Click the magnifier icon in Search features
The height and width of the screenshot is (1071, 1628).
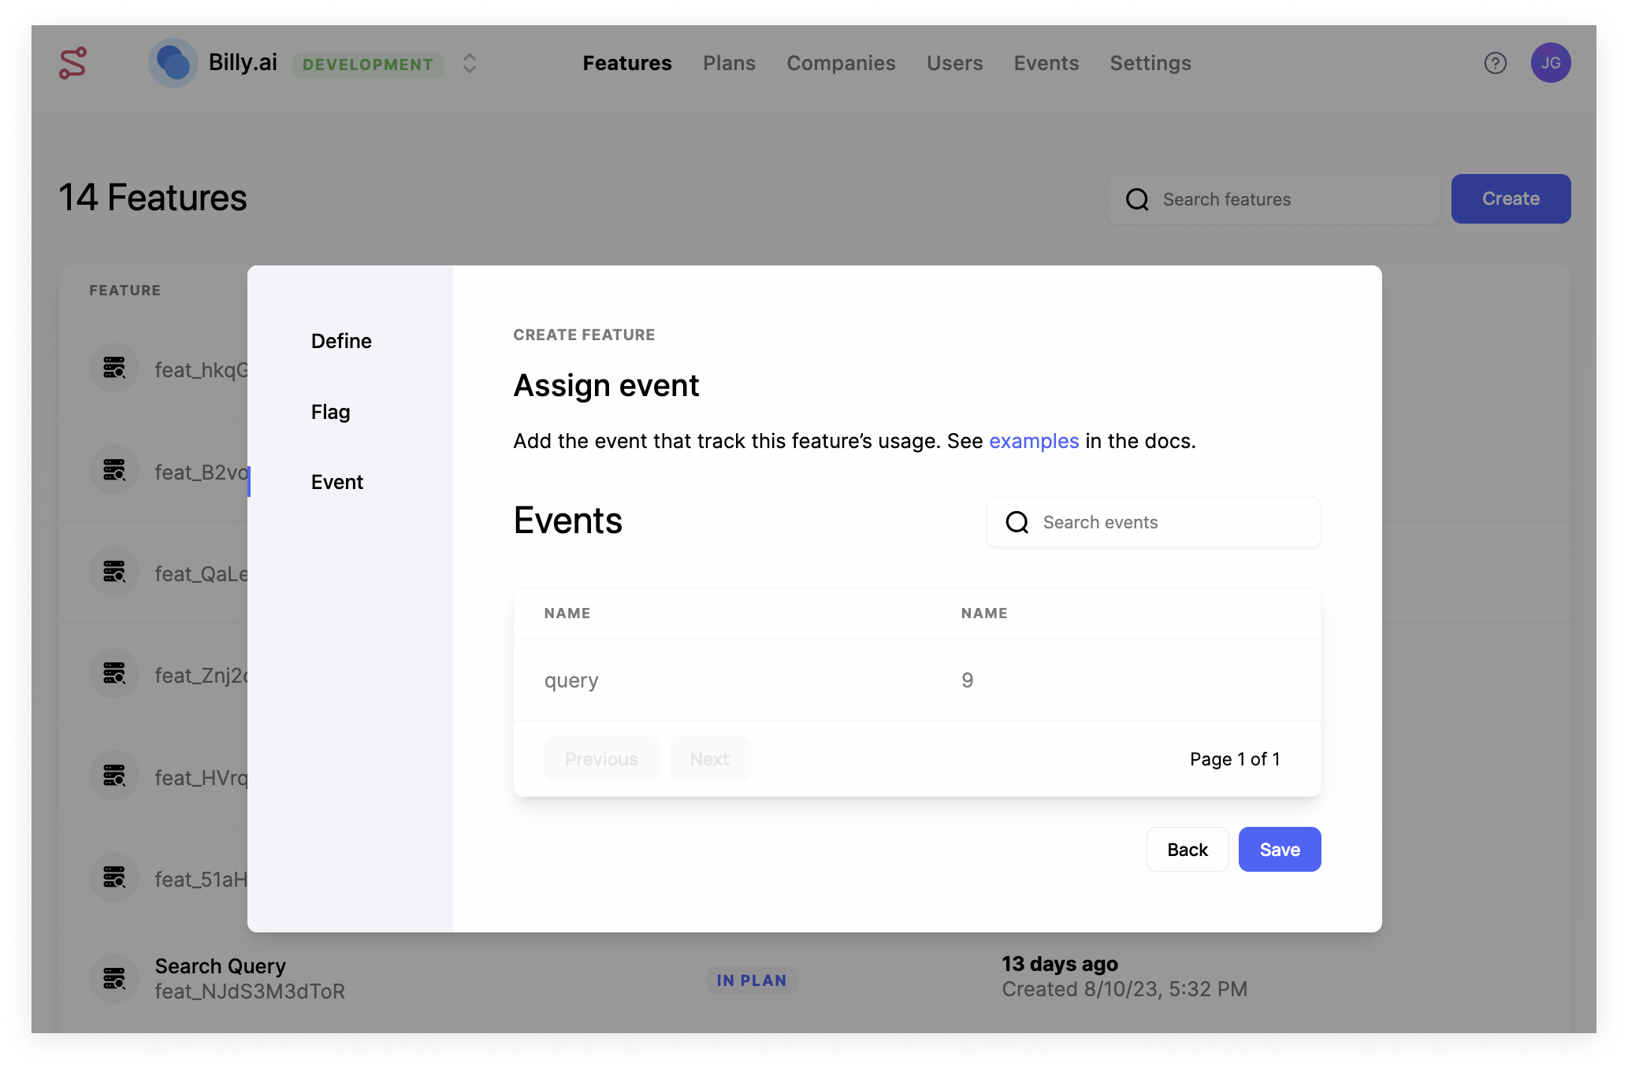(x=1136, y=199)
